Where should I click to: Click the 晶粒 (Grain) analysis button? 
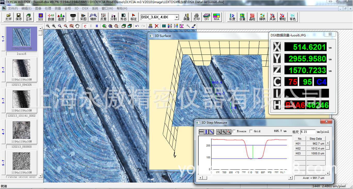(252, 17)
